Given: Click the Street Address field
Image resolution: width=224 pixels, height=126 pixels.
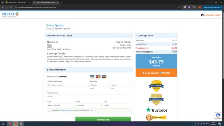Looking at the screenshot, I should pyautogui.click(x=89, y=97).
